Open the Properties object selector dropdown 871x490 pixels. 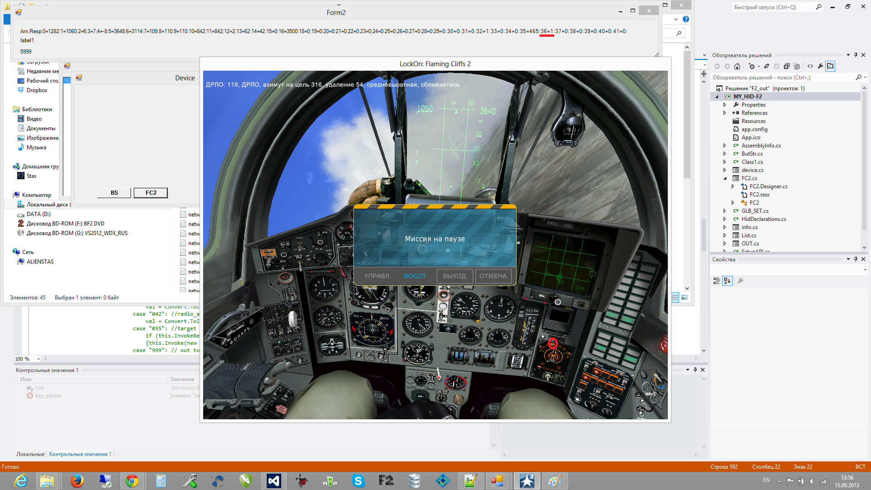click(866, 269)
